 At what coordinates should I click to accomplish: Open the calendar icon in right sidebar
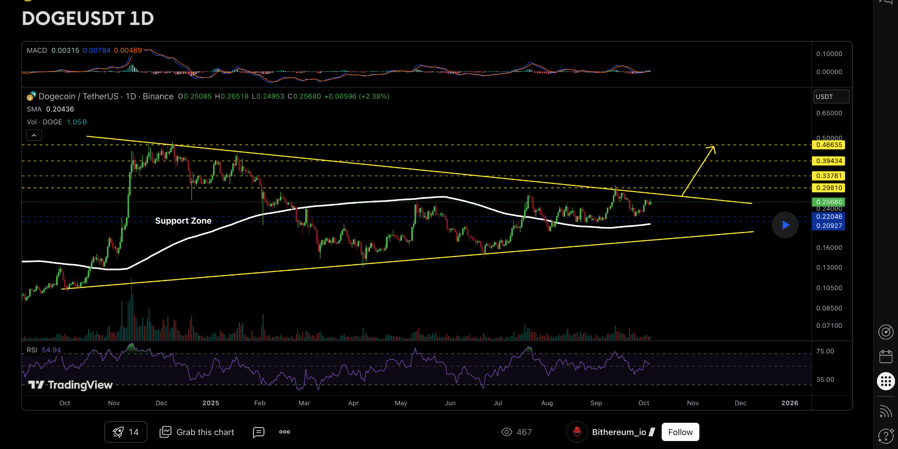886,357
